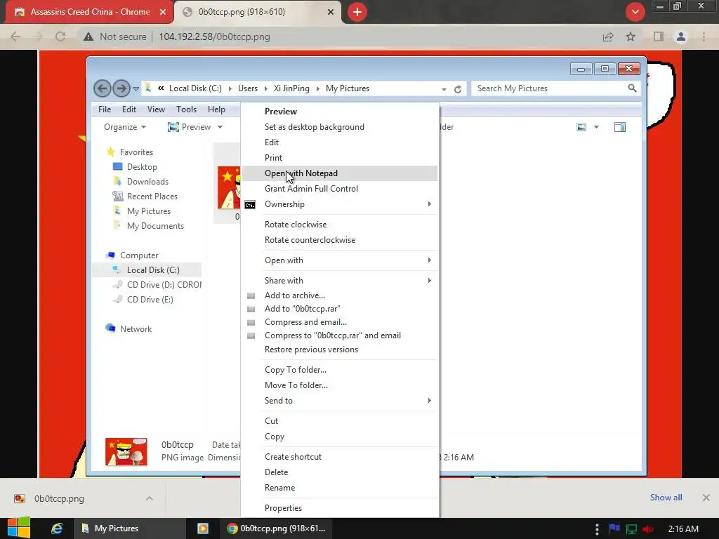Screen dimensions: 719x539
Task: Select Network in navigation pane
Action: 136,329
